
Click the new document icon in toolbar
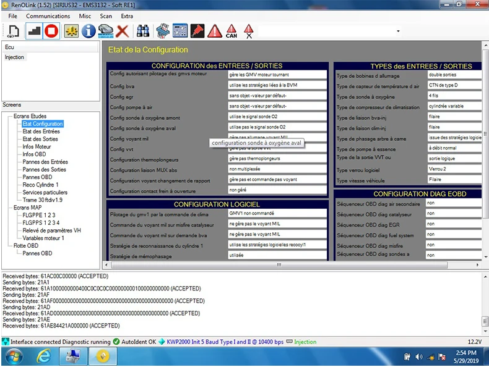pos(13,31)
